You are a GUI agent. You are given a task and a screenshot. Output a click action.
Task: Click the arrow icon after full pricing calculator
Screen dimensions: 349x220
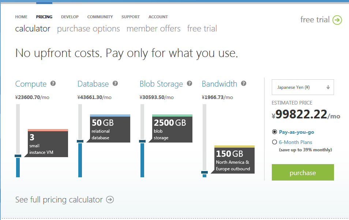(x=110, y=200)
